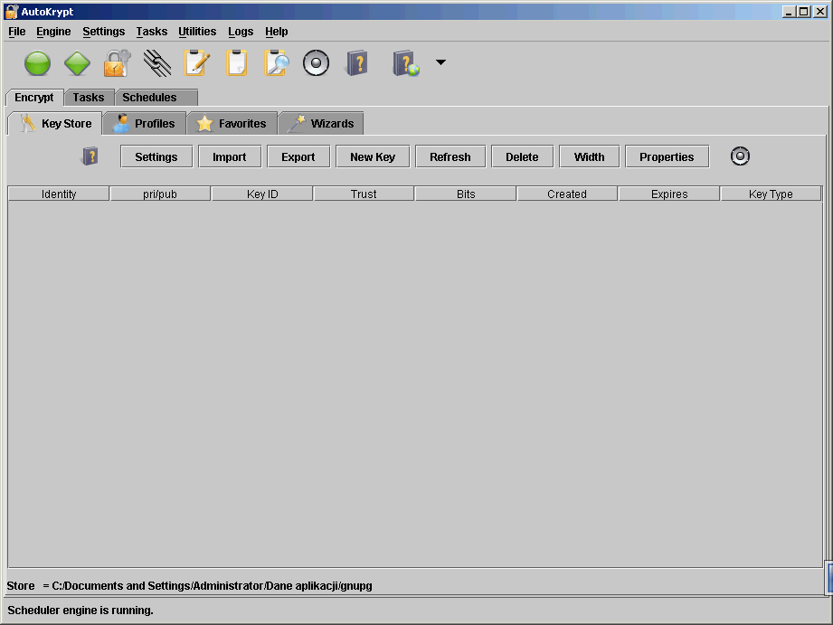
Task: Click the Expires column header
Action: [x=669, y=194]
